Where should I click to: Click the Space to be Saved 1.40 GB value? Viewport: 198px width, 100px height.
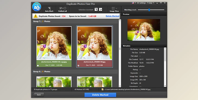tap(92, 16)
